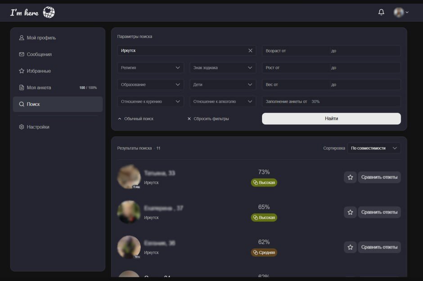The image size is (423, 281).
Task: Clear the Иркутск city field with X
Action: click(250, 51)
